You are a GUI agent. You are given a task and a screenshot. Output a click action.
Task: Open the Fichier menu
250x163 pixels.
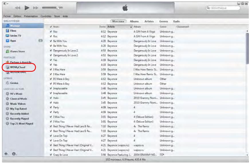(x=7, y=16)
